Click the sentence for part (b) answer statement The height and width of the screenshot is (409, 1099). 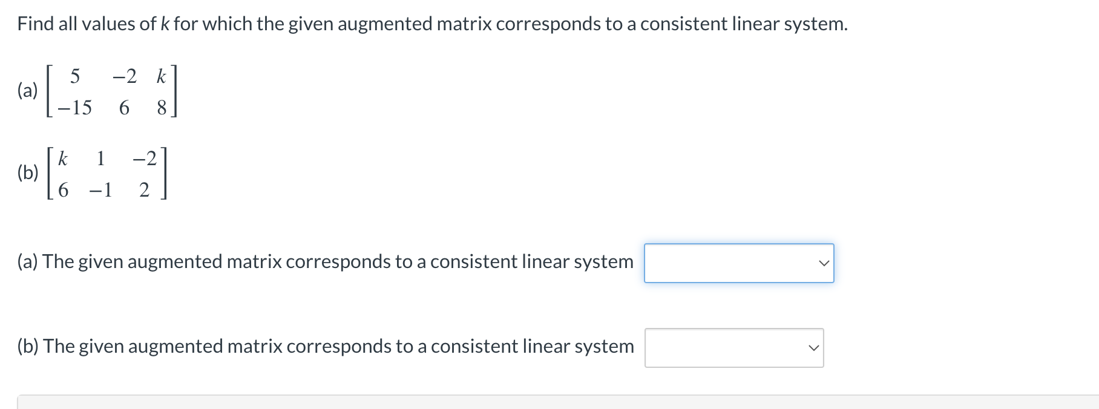point(326,347)
